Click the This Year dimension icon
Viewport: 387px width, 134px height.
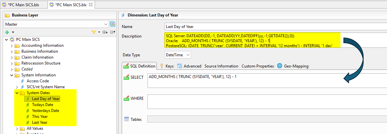coord(28,117)
